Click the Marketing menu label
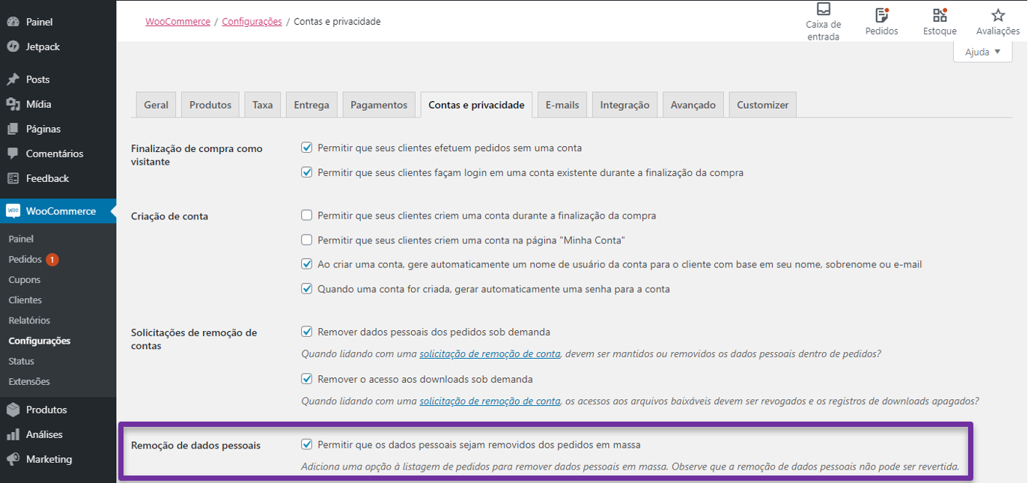This screenshot has width=1028, height=483. click(x=49, y=459)
